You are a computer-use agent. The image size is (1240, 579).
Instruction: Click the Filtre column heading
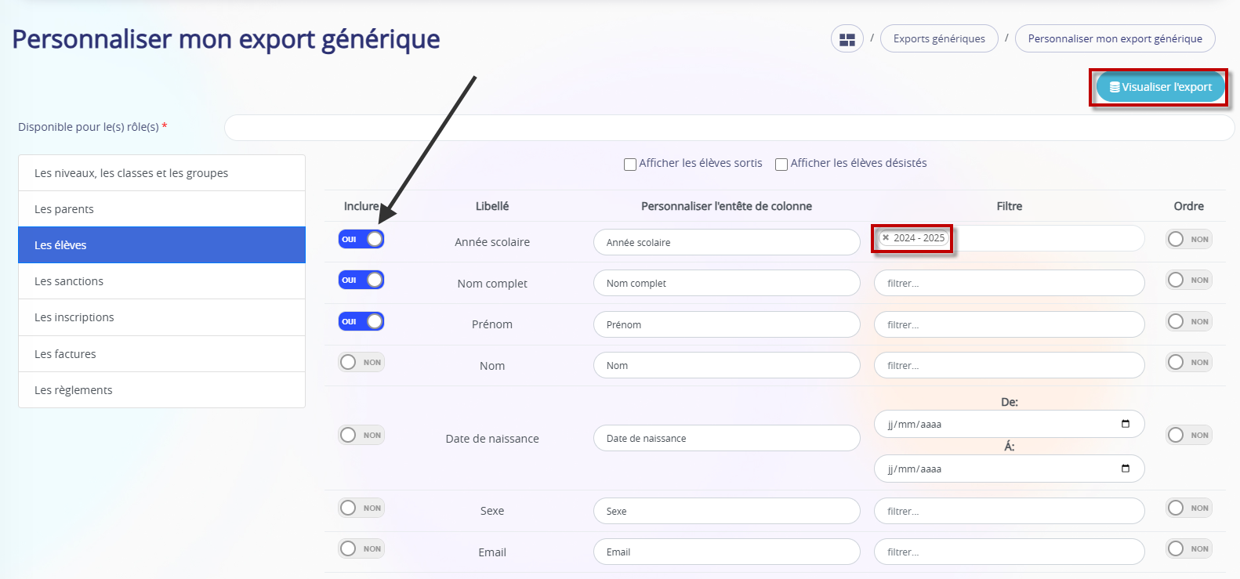[1010, 206]
